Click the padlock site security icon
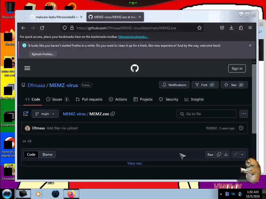Image resolution: width=266 pixels, height=199 pixels. [72, 28]
